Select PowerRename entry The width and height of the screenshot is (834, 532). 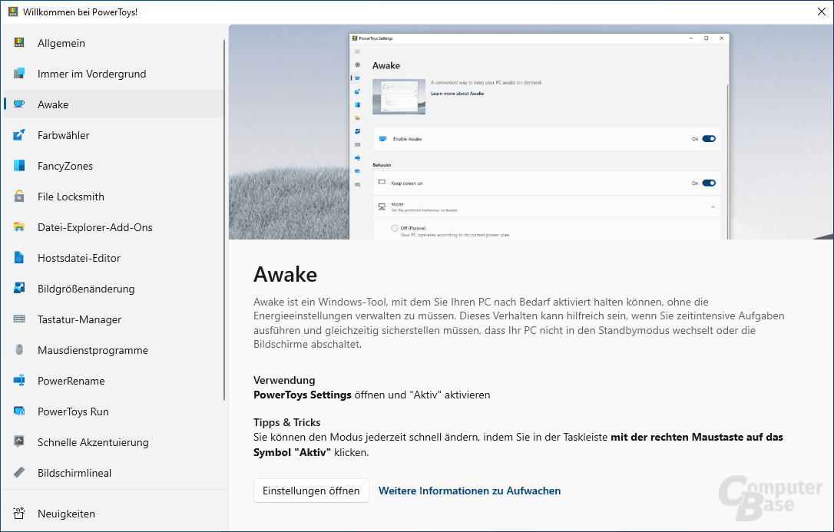point(114,381)
